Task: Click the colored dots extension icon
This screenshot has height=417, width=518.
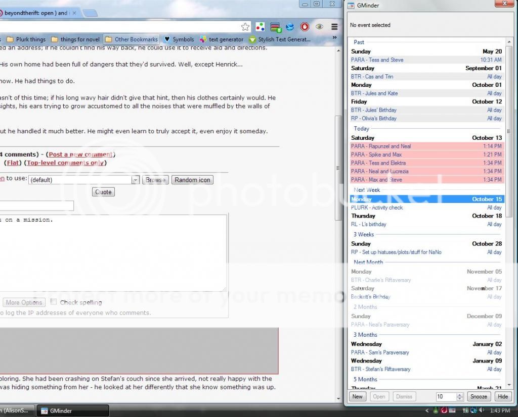Action: tap(260, 27)
